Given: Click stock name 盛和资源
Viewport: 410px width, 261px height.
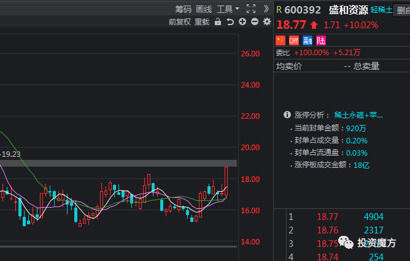Looking at the screenshot, I should [348, 10].
